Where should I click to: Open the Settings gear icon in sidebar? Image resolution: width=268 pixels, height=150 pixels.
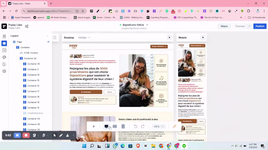4,71
